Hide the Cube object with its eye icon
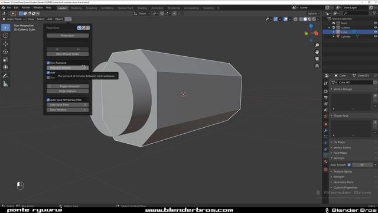This screenshot has height=213, width=378. pos(375,32)
